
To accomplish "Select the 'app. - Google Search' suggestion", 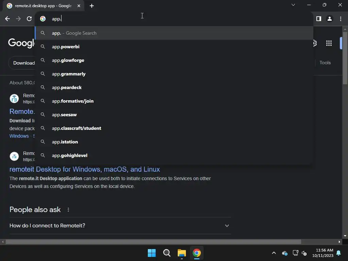I will 174,33.
